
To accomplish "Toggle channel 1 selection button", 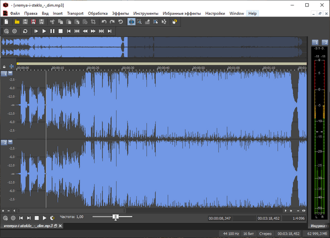I will pyautogui.click(x=4, y=73).
